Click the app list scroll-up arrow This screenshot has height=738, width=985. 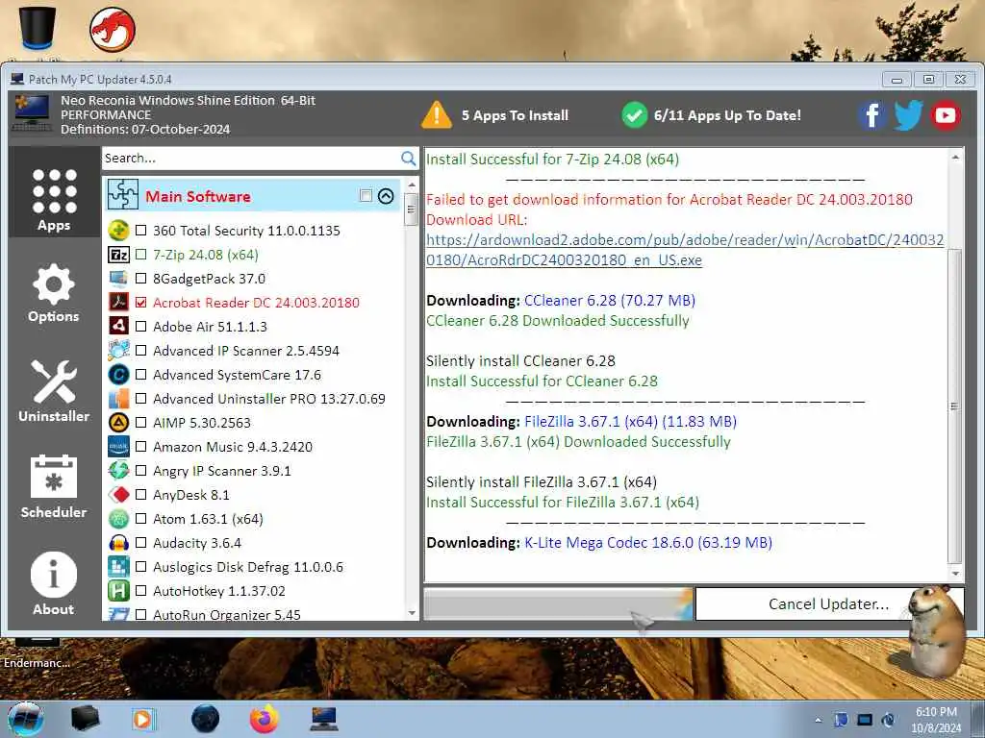click(x=412, y=185)
